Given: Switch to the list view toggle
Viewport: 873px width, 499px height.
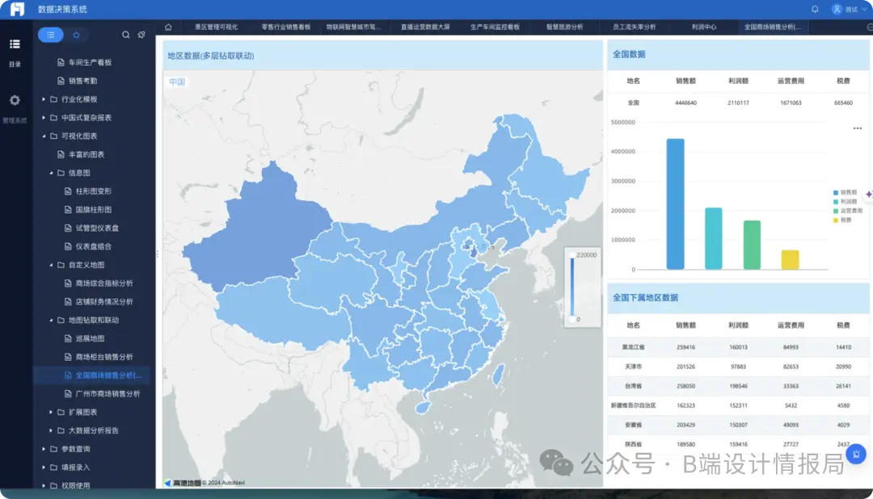Looking at the screenshot, I should 51,35.
